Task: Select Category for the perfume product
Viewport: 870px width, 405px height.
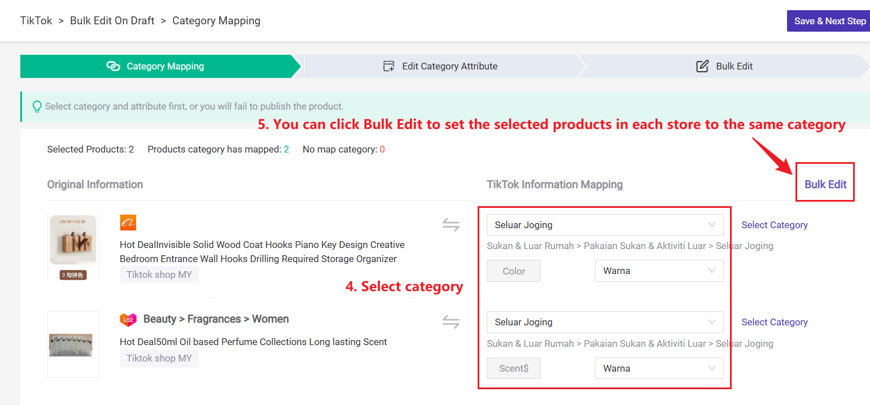Action: [774, 322]
